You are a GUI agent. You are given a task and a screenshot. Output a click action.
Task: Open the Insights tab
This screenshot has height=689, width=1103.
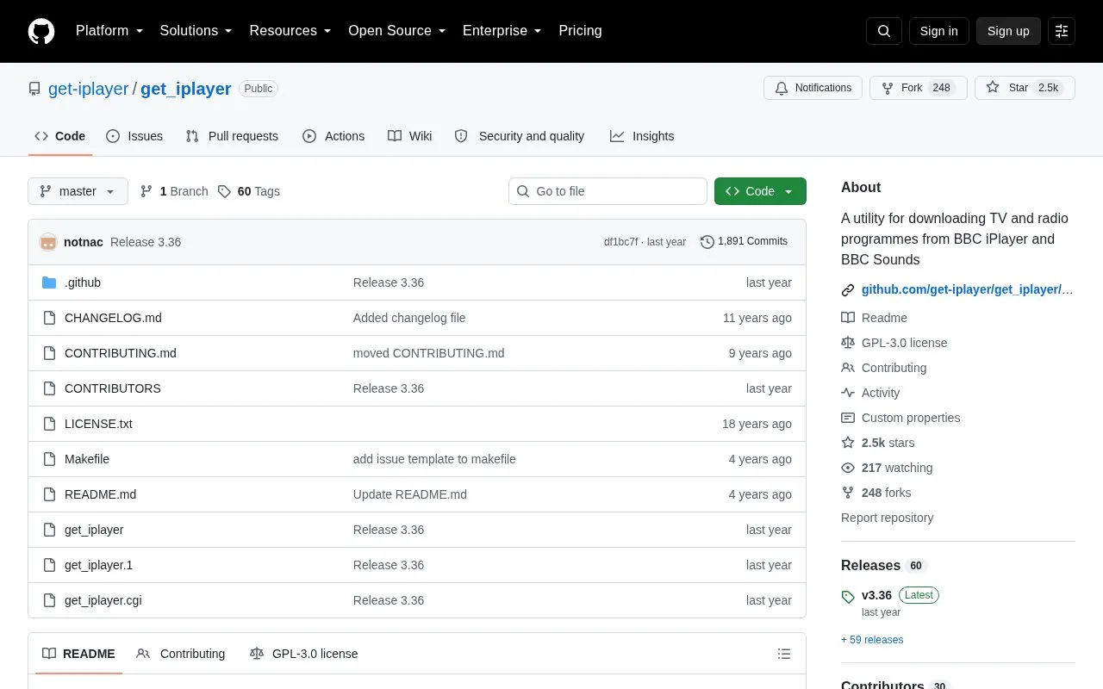coord(642,136)
